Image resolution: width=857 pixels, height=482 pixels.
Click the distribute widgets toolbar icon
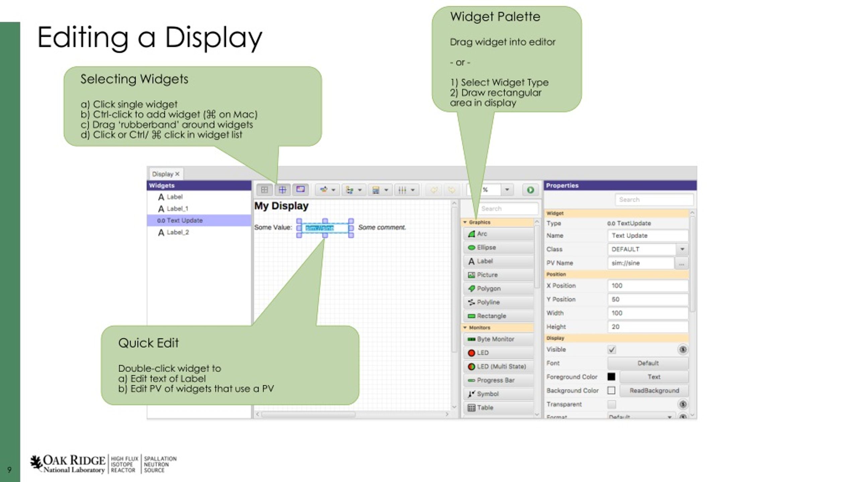click(407, 190)
